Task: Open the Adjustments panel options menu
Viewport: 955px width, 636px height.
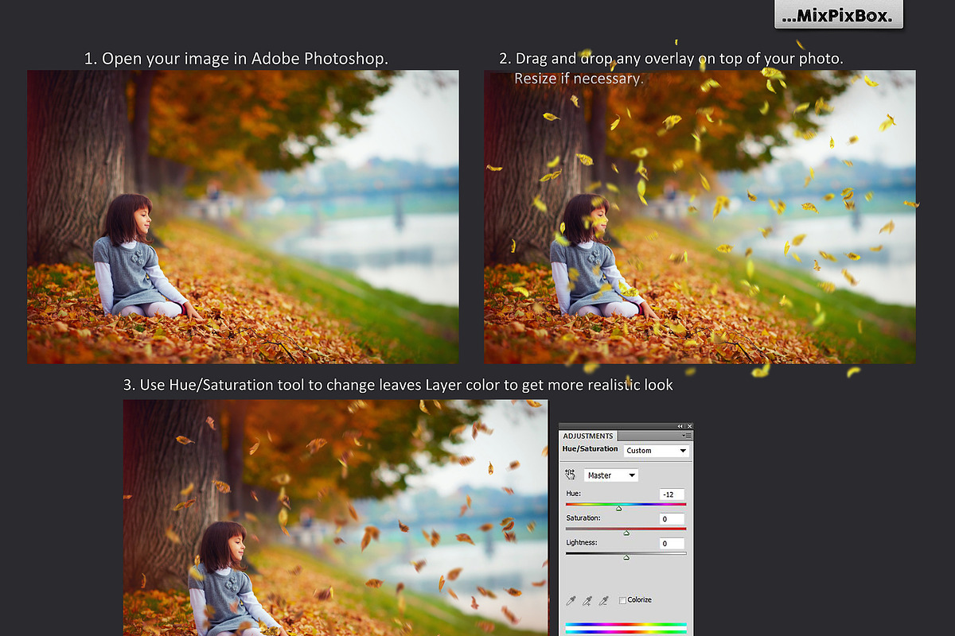Action: (x=684, y=436)
